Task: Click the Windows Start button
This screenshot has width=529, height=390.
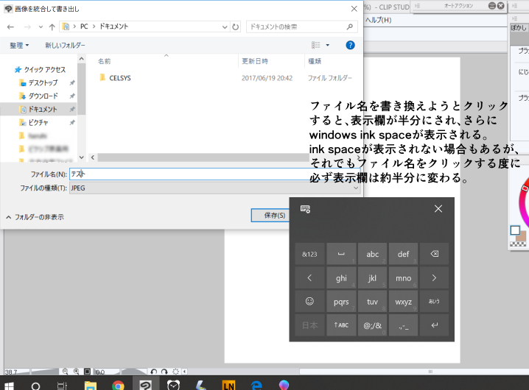Action: click(8, 385)
